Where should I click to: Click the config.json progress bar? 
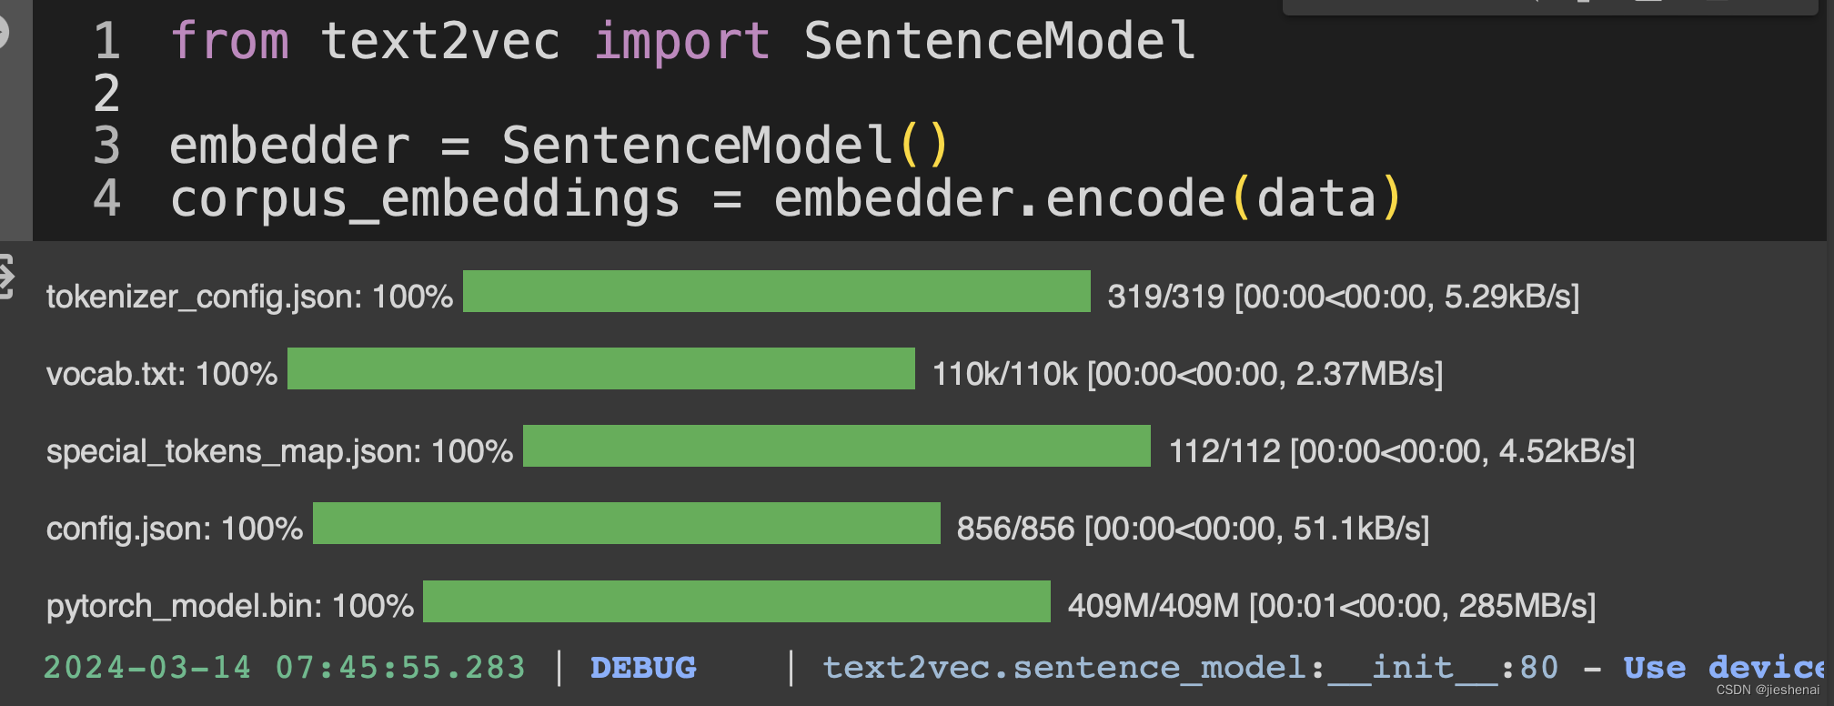coord(627,523)
